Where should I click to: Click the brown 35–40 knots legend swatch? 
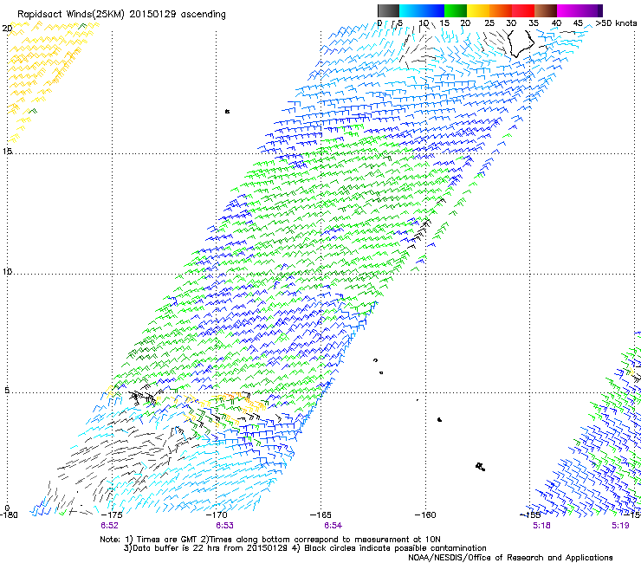(x=546, y=10)
